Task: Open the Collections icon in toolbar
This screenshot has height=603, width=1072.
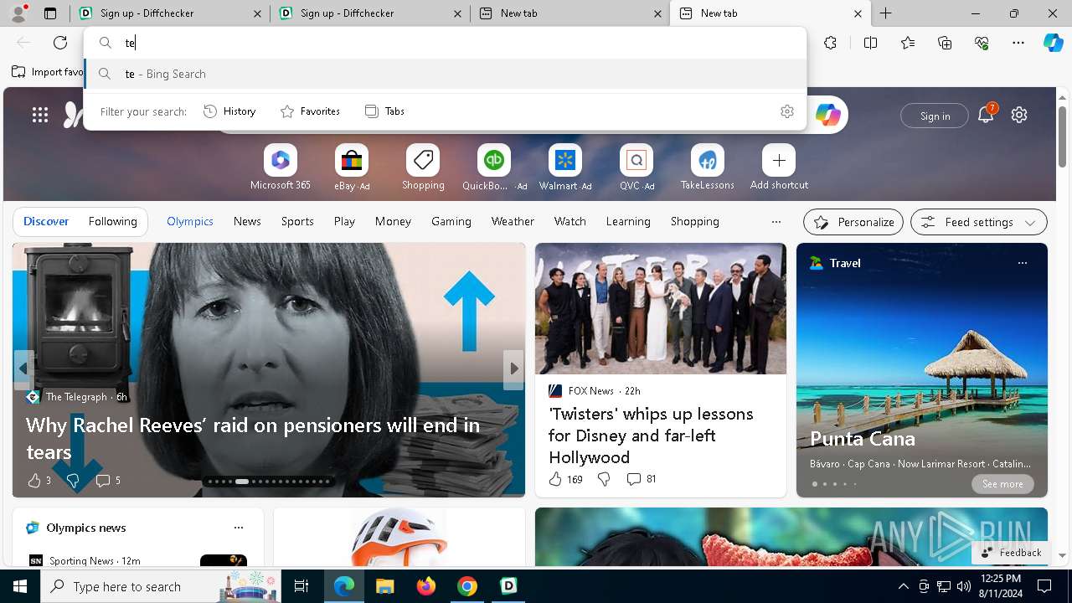Action: (x=945, y=43)
